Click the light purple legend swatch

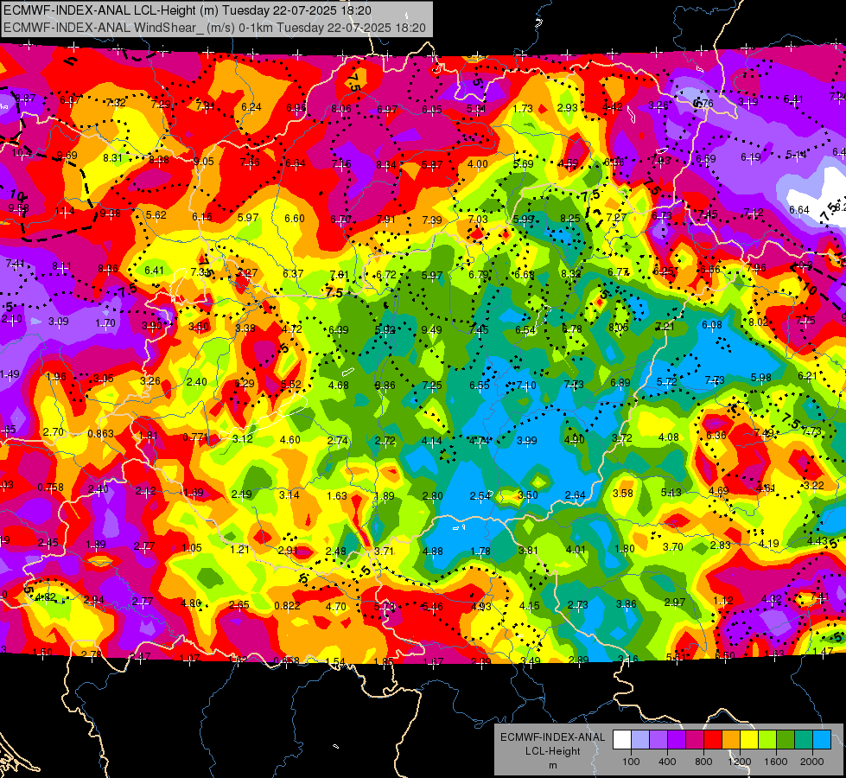(658, 739)
